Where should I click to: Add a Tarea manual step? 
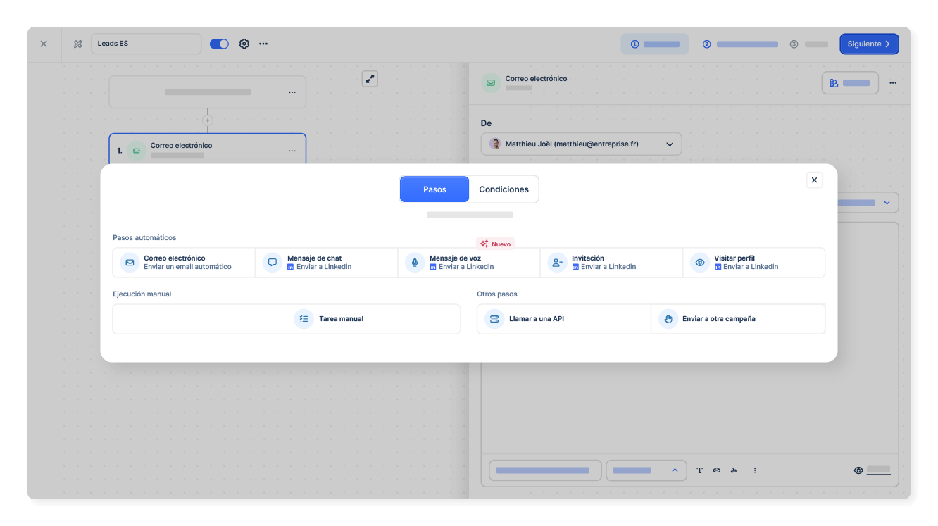click(x=287, y=319)
